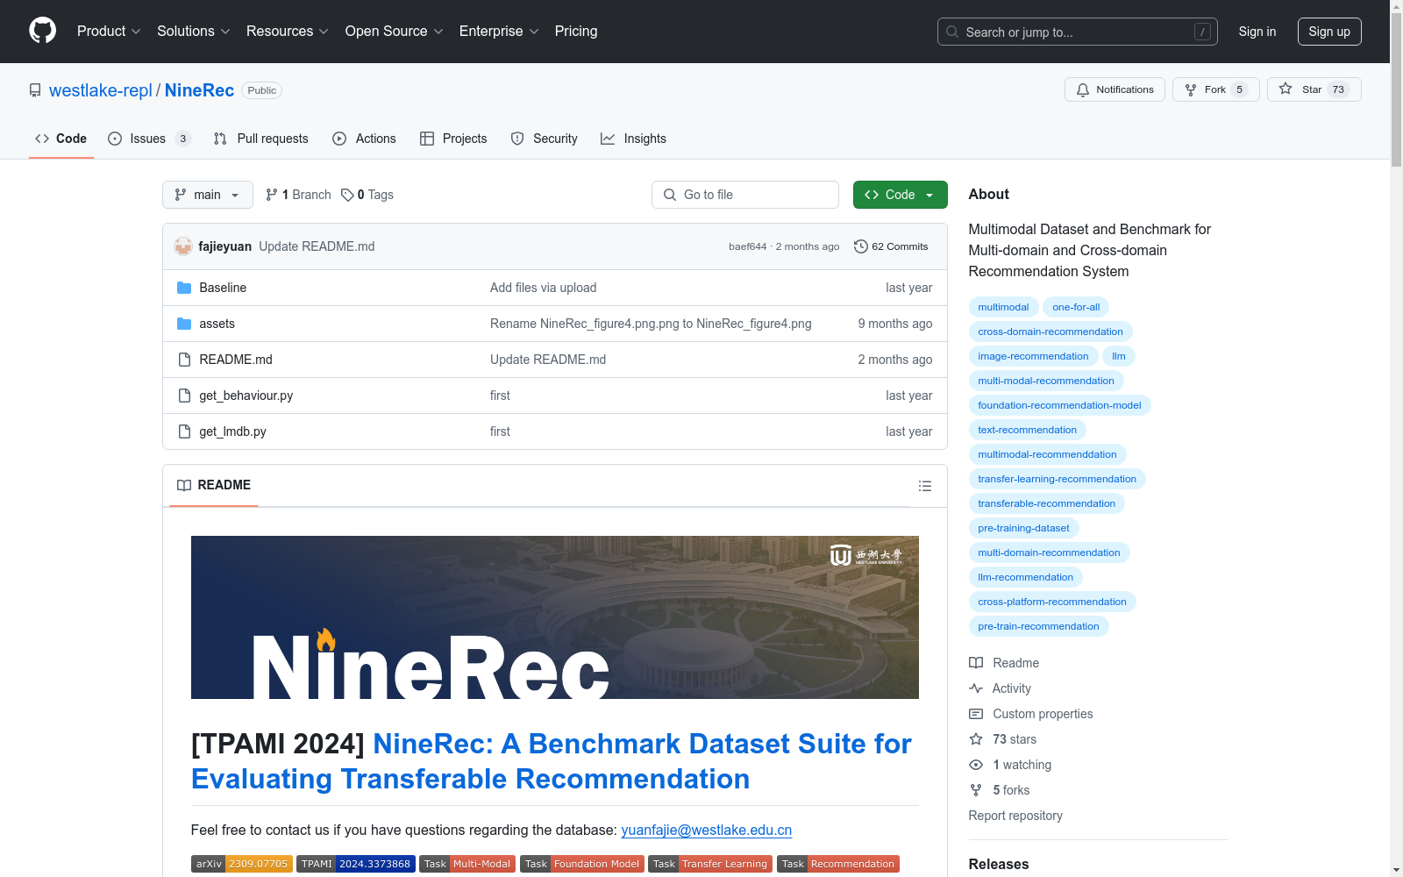Open fajieyuan's avatar profile
The image size is (1403, 877).
(x=183, y=246)
